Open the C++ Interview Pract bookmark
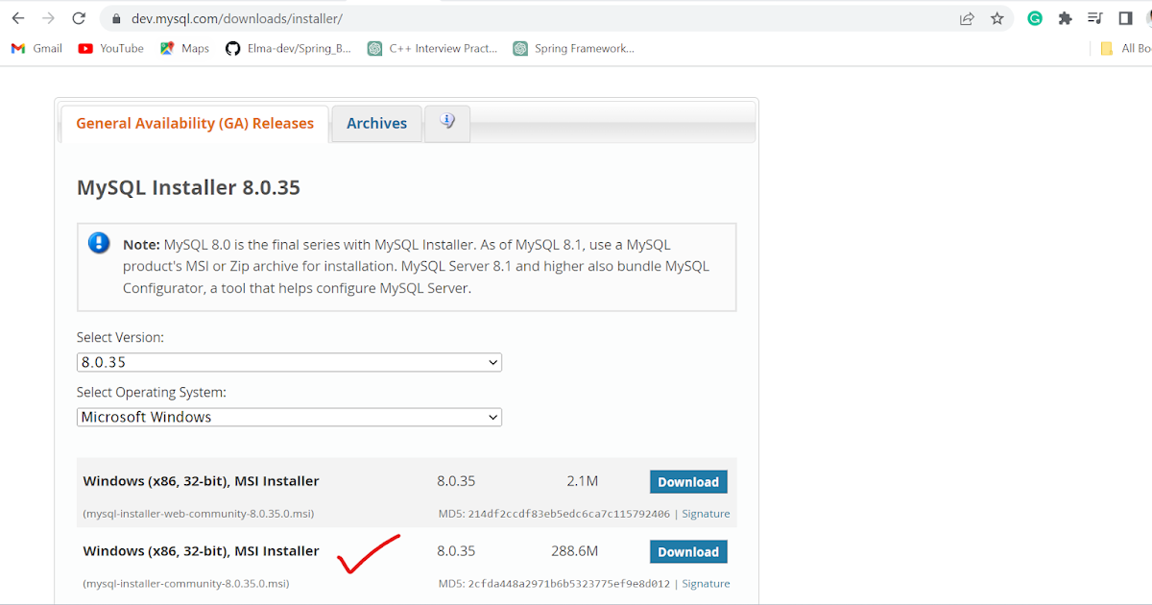The height and width of the screenshot is (605, 1152). tap(432, 48)
